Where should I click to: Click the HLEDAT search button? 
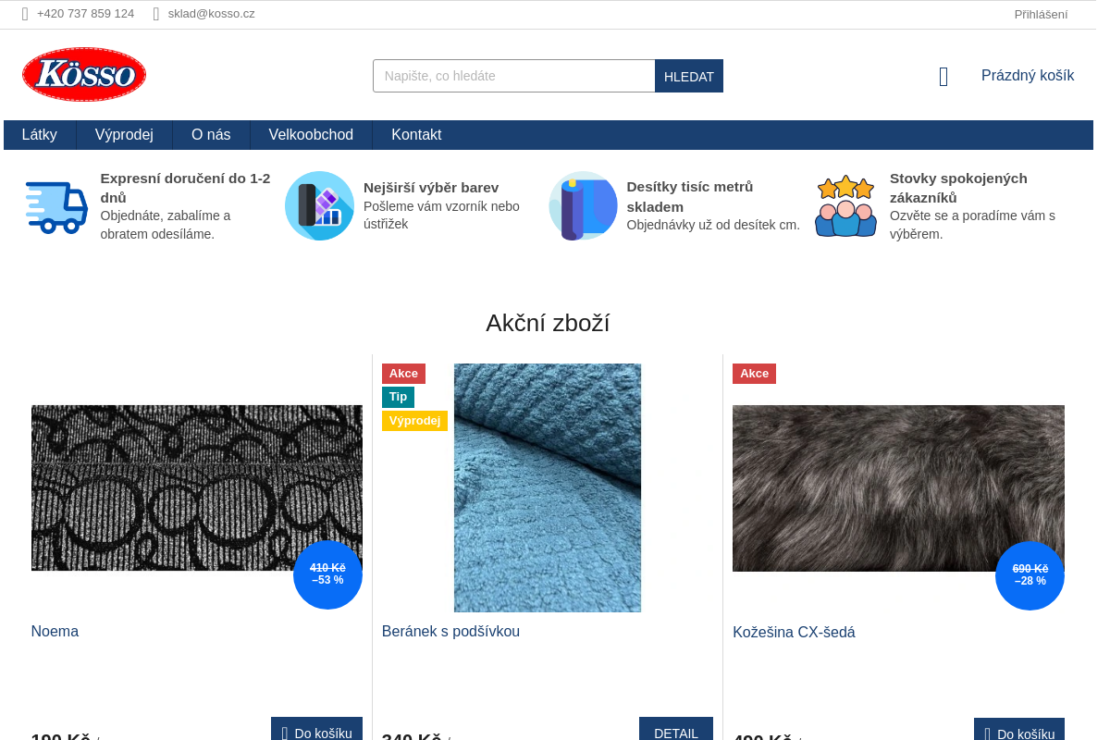(689, 76)
